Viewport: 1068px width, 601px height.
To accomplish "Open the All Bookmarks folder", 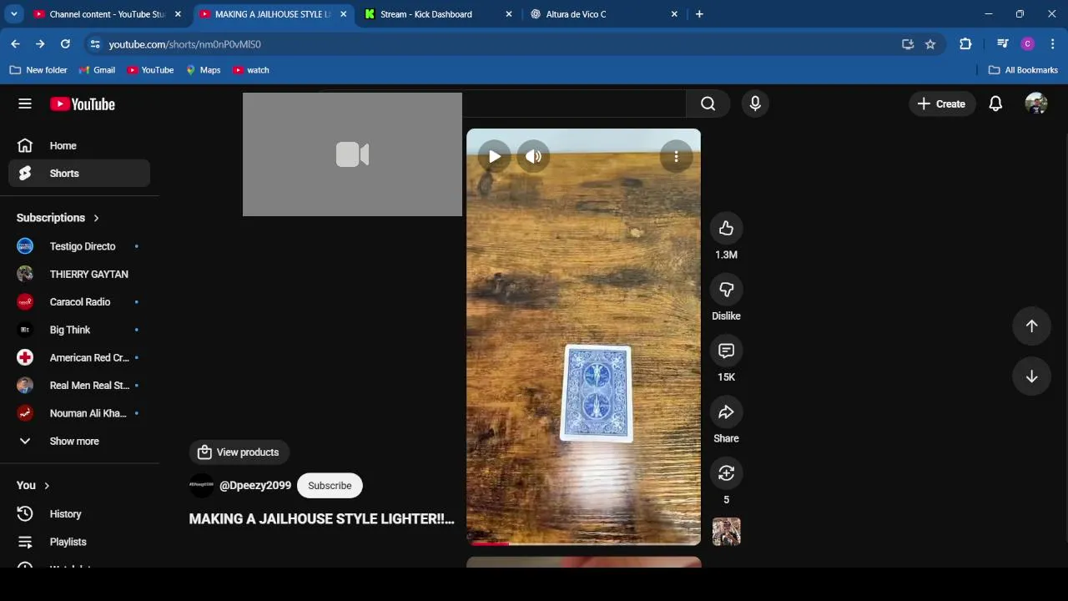I will pyautogui.click(x=1023, y=70).
